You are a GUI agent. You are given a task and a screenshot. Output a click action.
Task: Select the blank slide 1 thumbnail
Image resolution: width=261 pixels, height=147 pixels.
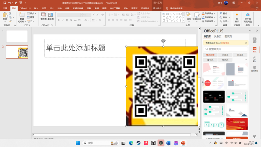[17, 36]
